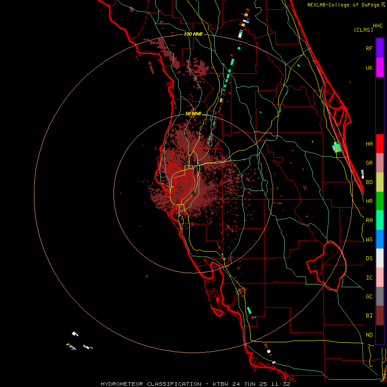Click the GR legend color swatch

380,163
